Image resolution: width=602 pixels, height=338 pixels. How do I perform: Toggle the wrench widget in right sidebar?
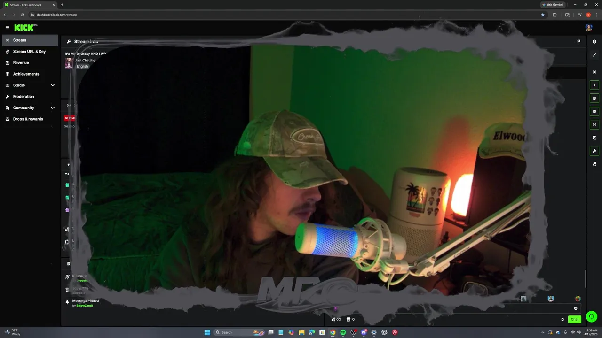[x=594, y=151]
